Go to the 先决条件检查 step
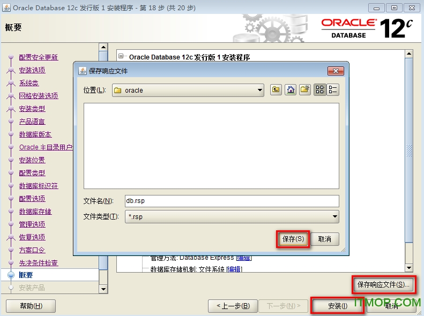 coord(39,263)
